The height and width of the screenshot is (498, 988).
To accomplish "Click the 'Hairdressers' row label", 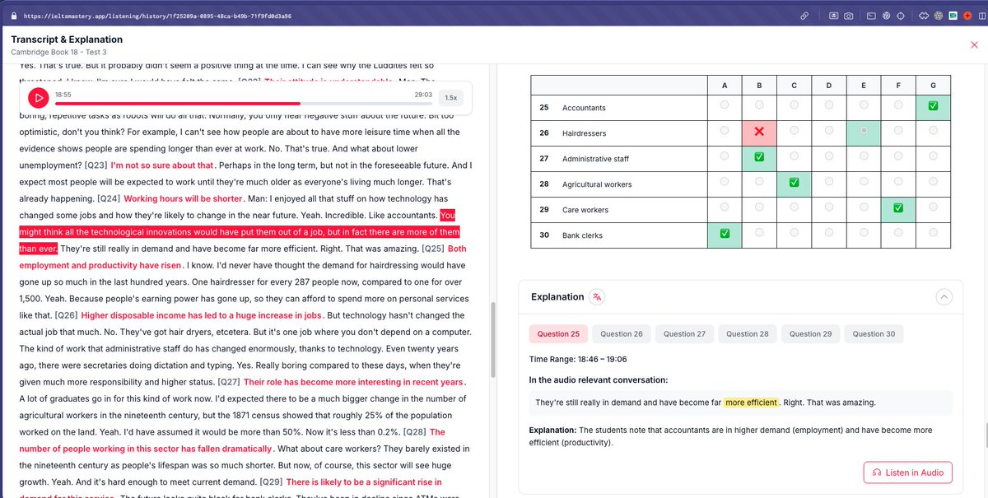I will point(584,133).
